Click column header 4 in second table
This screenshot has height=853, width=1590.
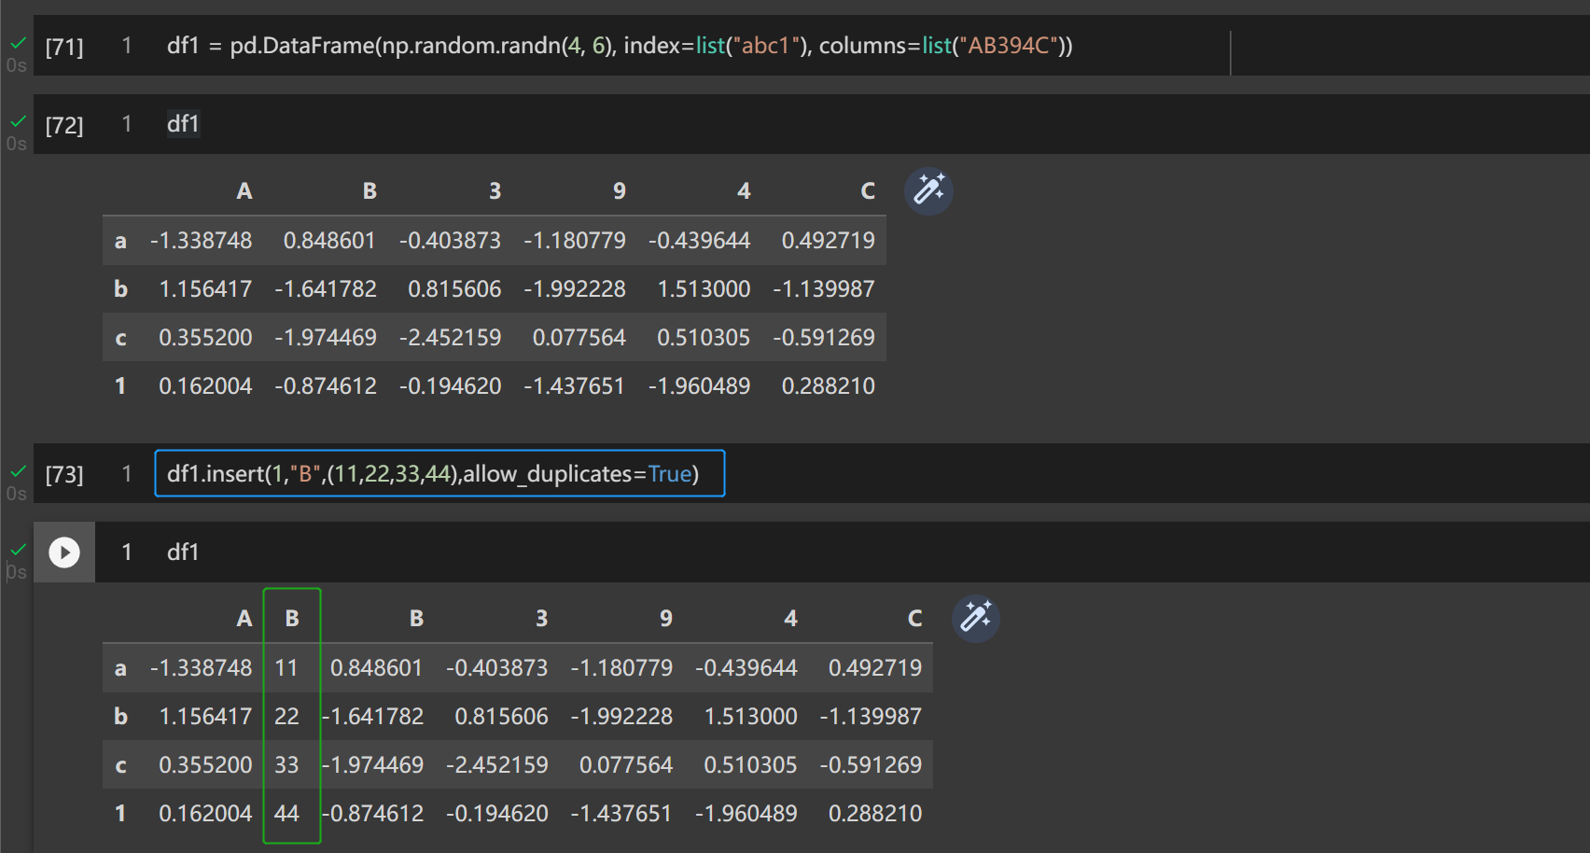click(790, 619)
